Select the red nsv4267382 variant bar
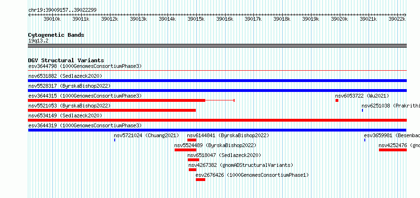Image resolution: width=420 pixels, height=198 pixels. tap(193, 170)
